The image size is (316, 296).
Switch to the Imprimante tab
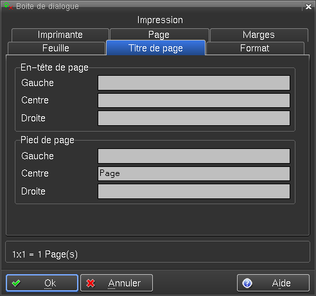click(60, 35)
